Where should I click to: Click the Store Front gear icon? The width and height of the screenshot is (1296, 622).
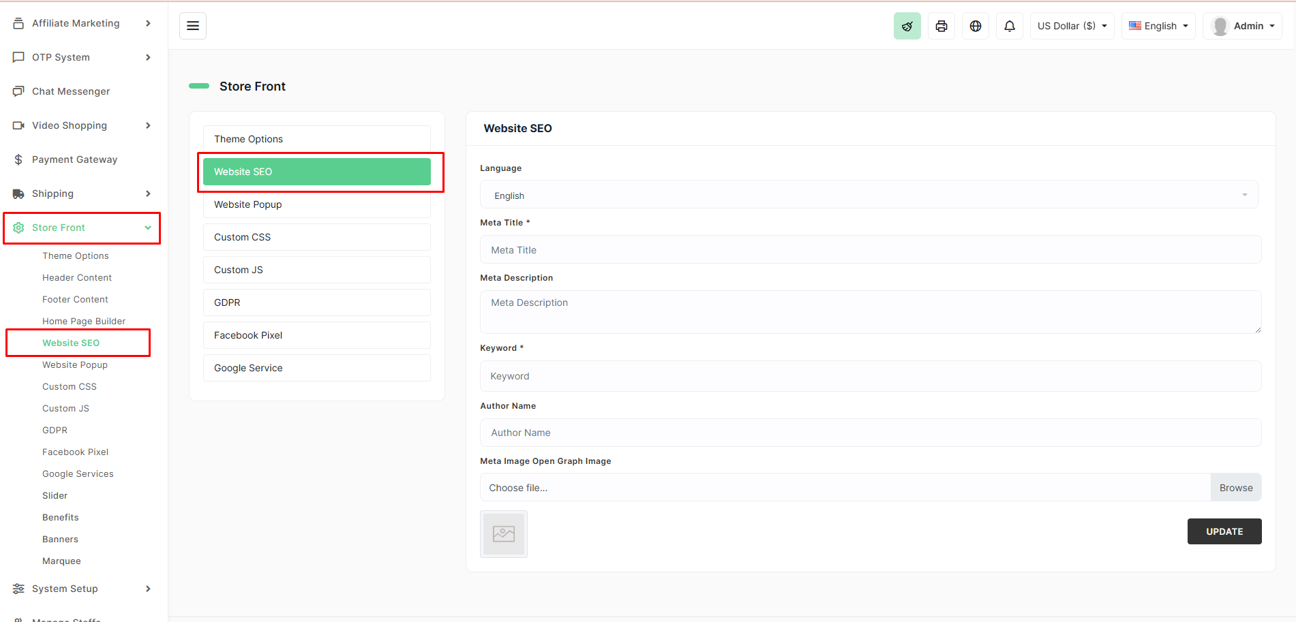coord(18,228)
